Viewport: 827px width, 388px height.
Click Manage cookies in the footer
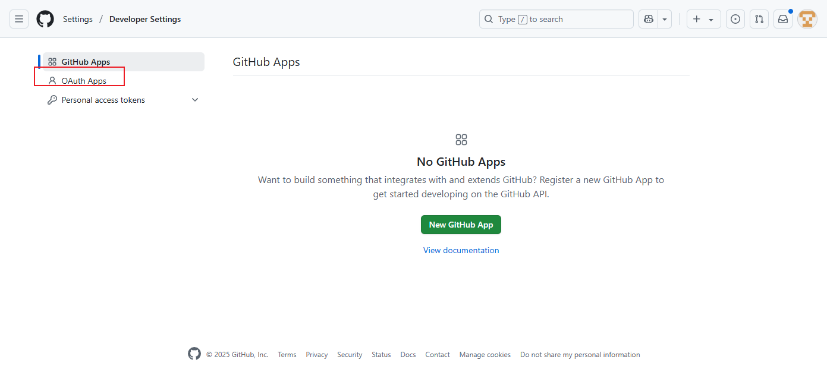tap(485, 355)
